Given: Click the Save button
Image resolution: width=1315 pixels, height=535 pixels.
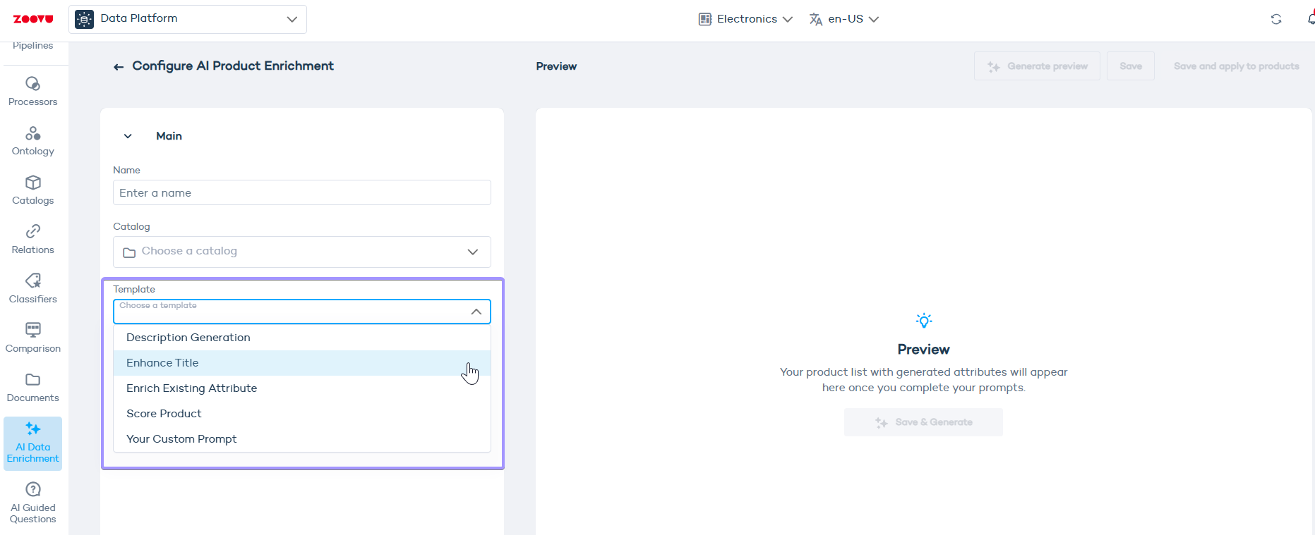Looking at the screenshot, I should [x=1131, y=66].
